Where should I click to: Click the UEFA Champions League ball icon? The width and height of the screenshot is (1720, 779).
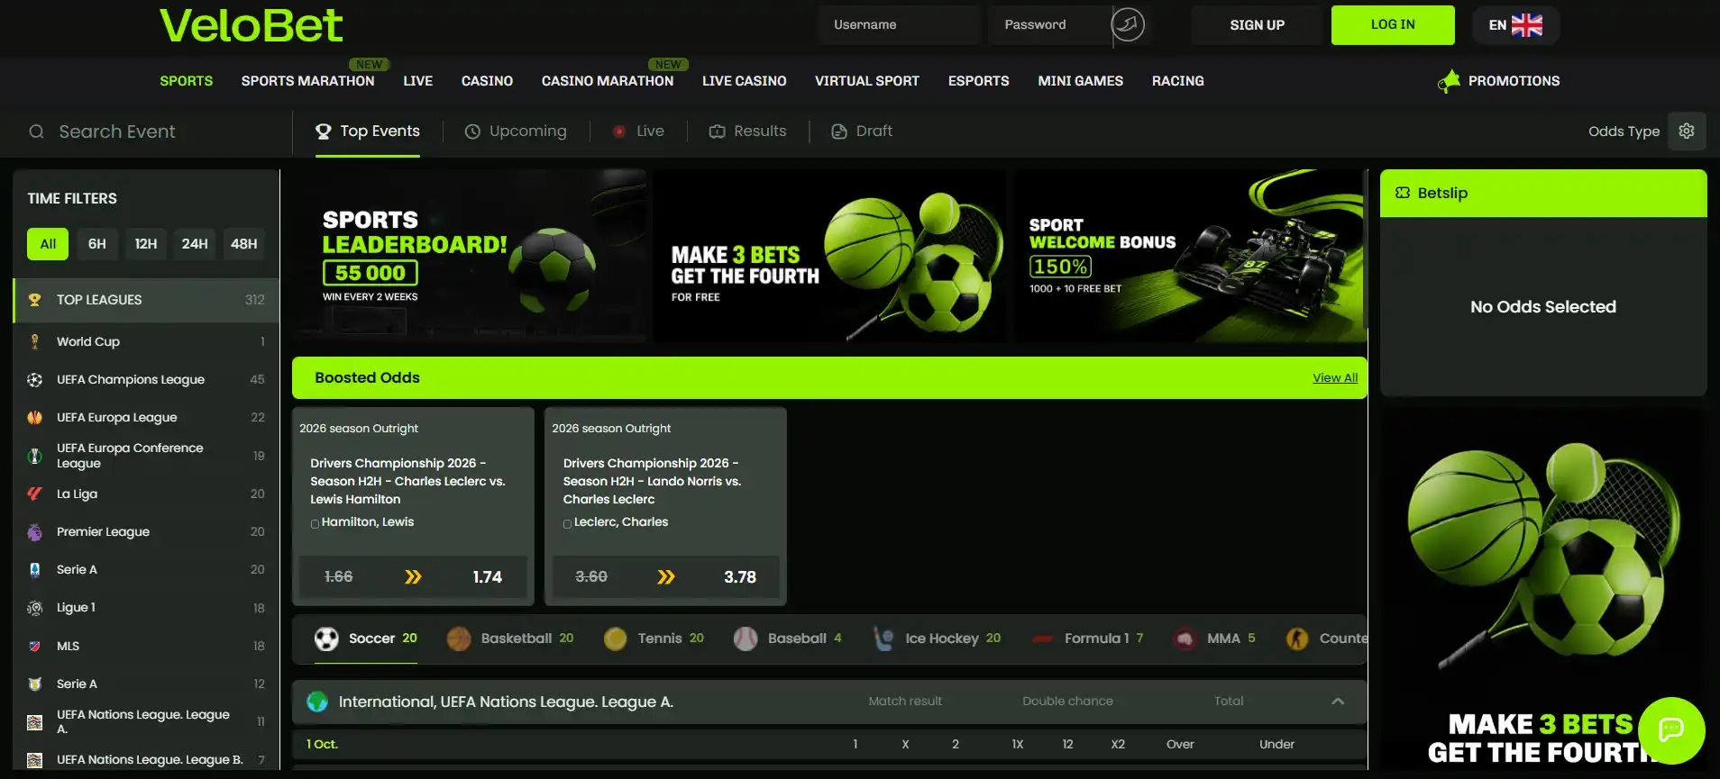tap(35, 380)
